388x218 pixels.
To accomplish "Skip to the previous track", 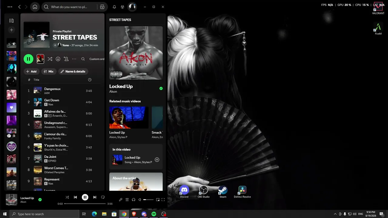I will point(75,197).
